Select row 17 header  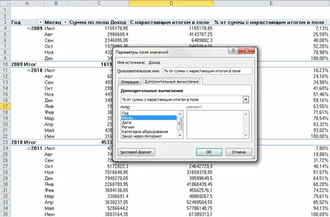[x=5, y=106]
